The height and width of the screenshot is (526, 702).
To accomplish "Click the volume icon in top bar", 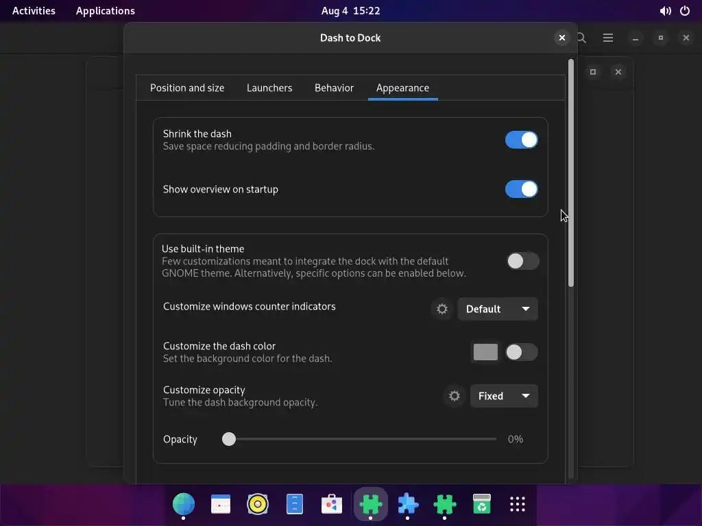I will point(665,11).
